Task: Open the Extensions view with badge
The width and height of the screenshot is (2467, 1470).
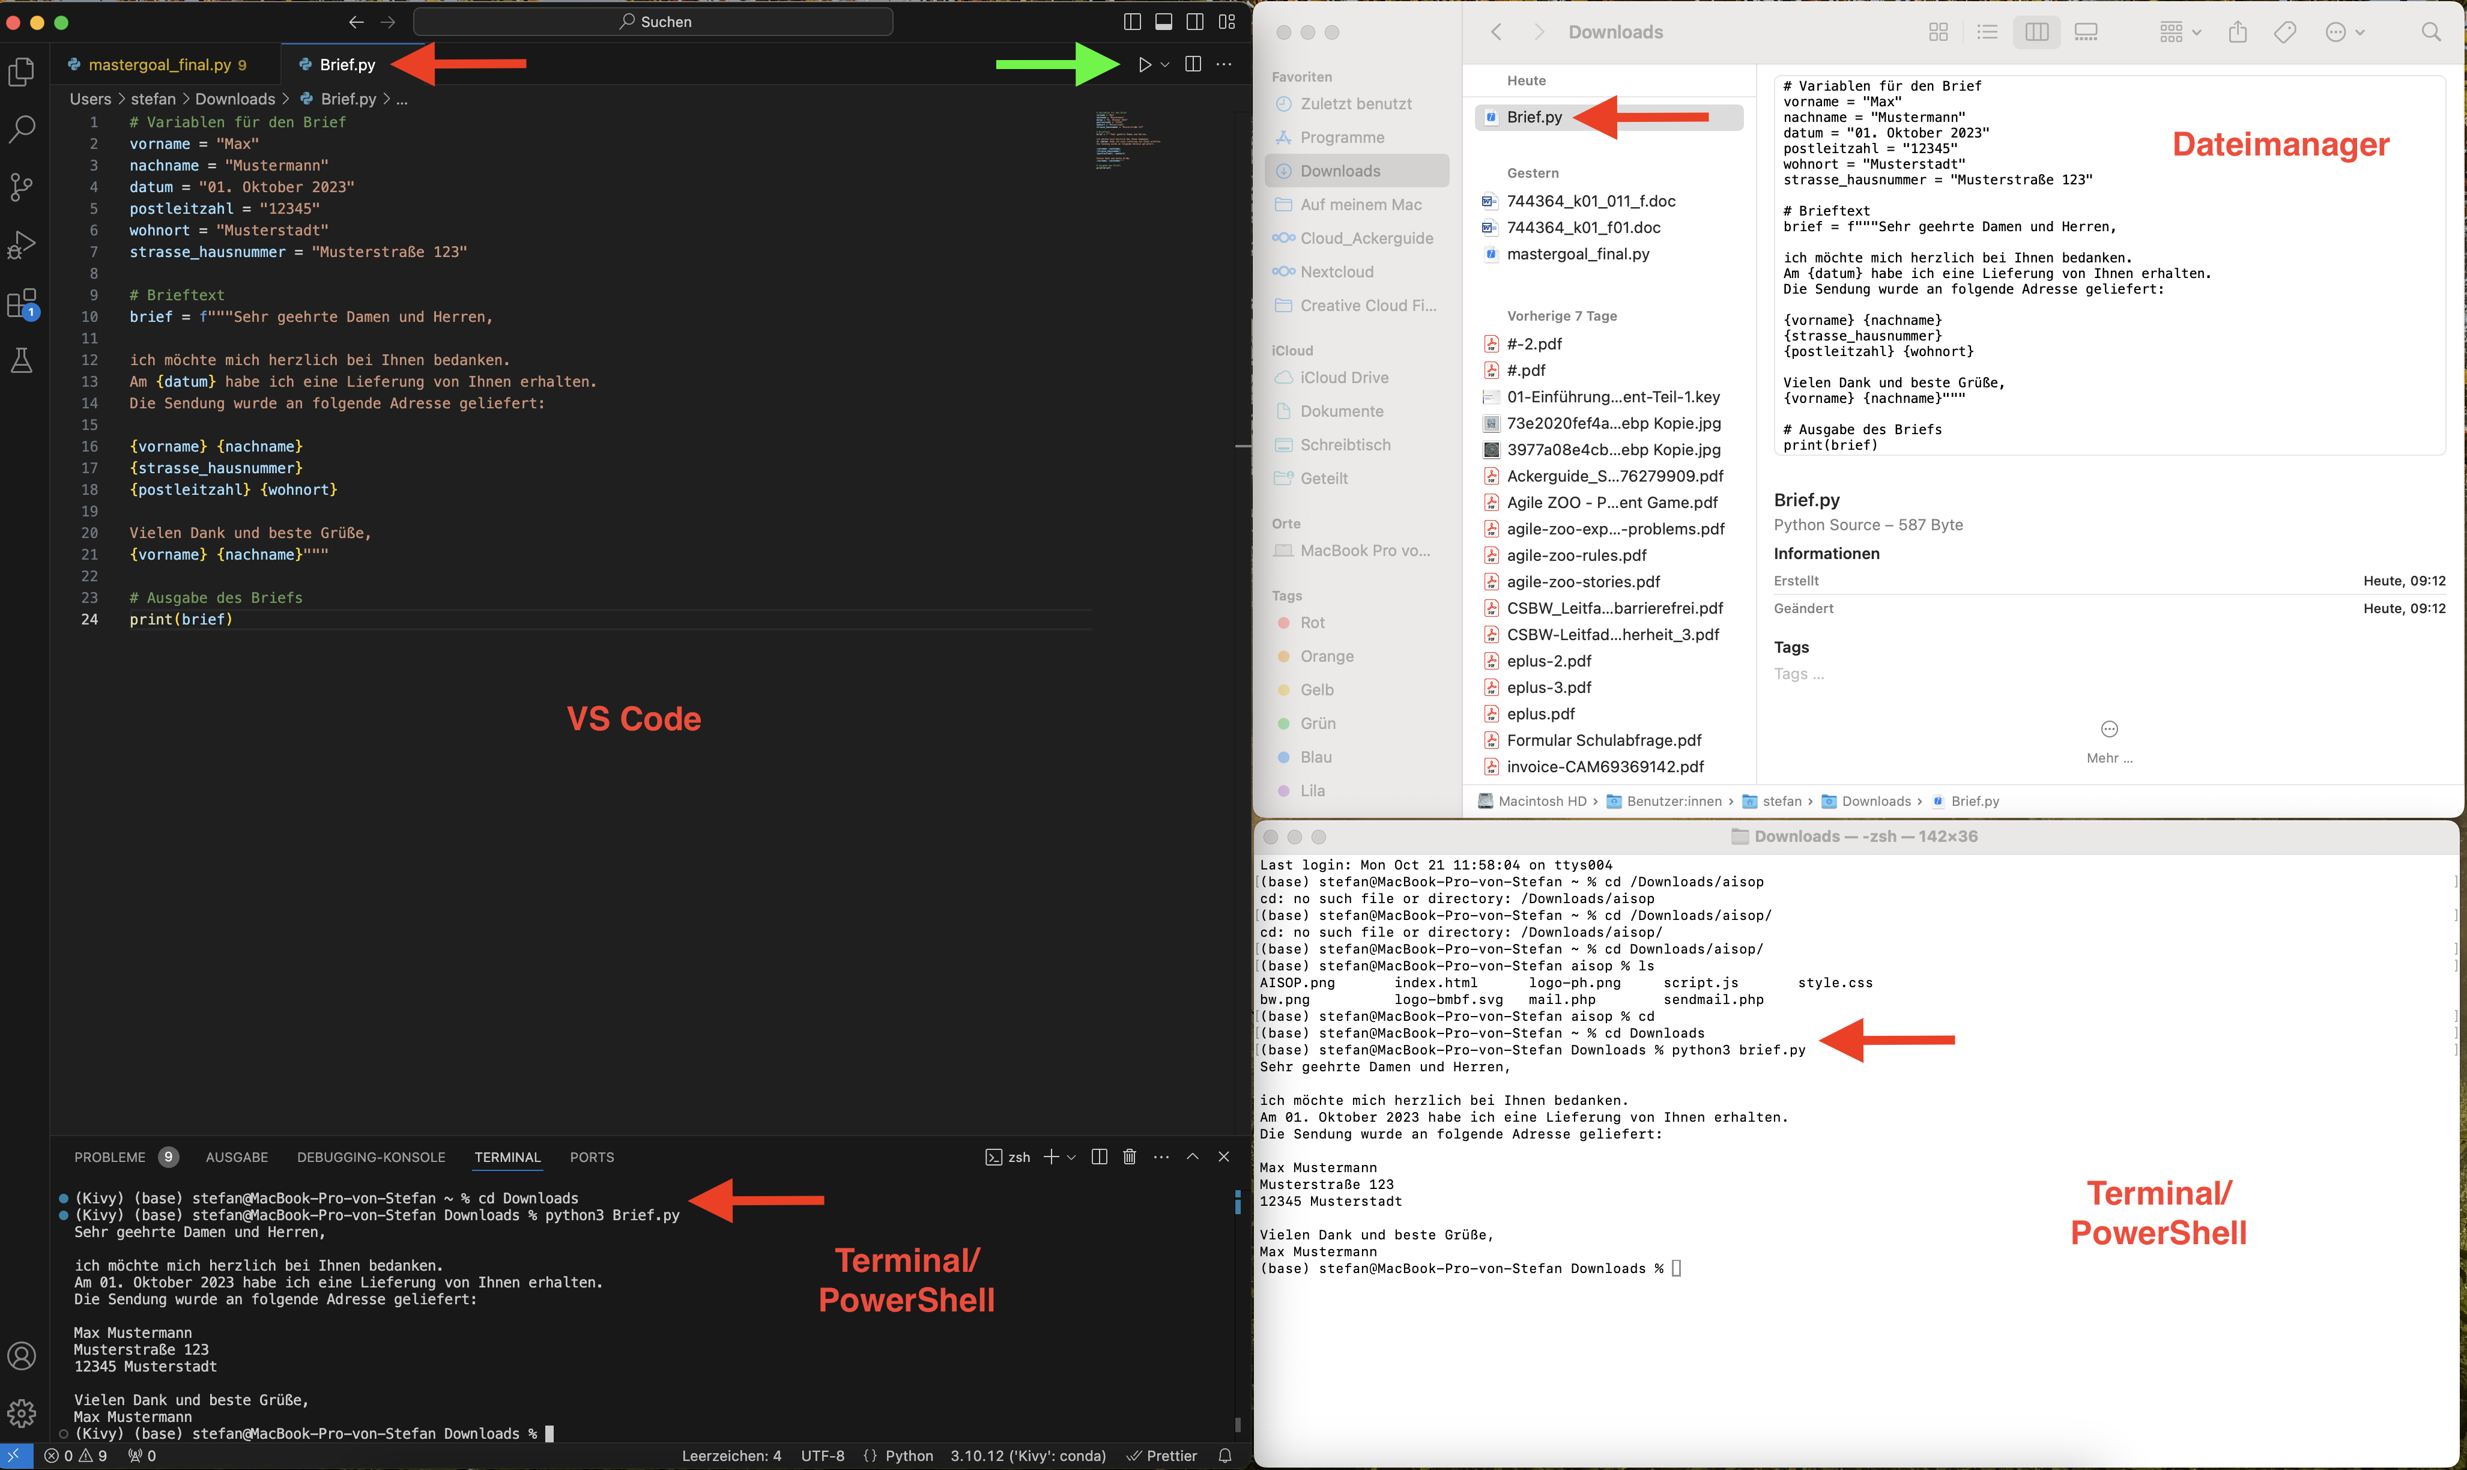Action: tap(22, 303)
